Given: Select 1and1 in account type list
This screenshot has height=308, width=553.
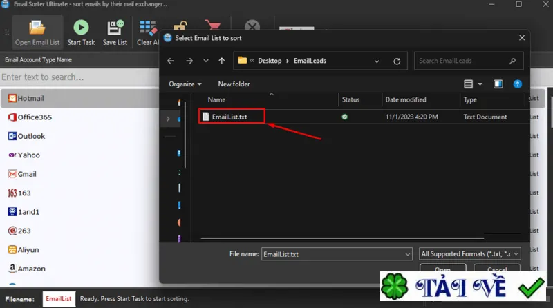Looking at the screenshot, I should (79, 212).
